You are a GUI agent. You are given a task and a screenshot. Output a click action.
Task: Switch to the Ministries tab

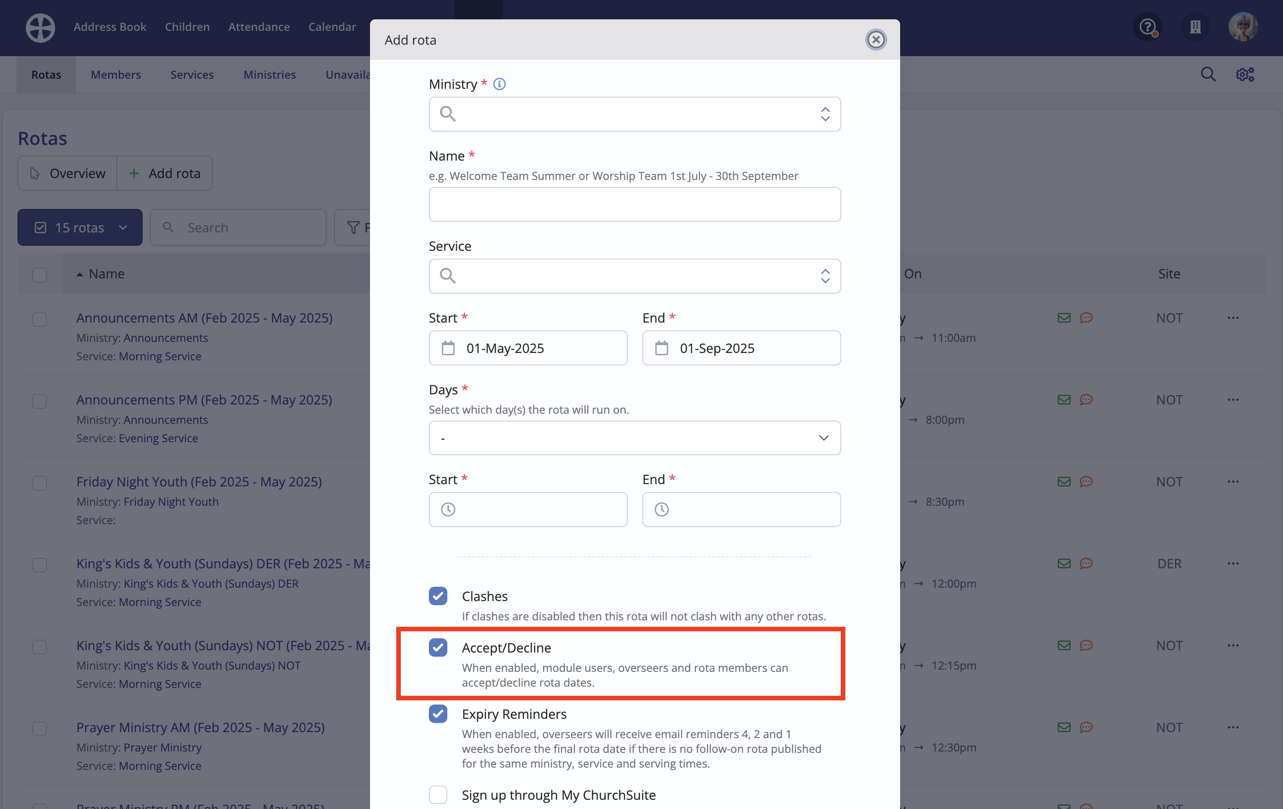(x=270, y=75)
